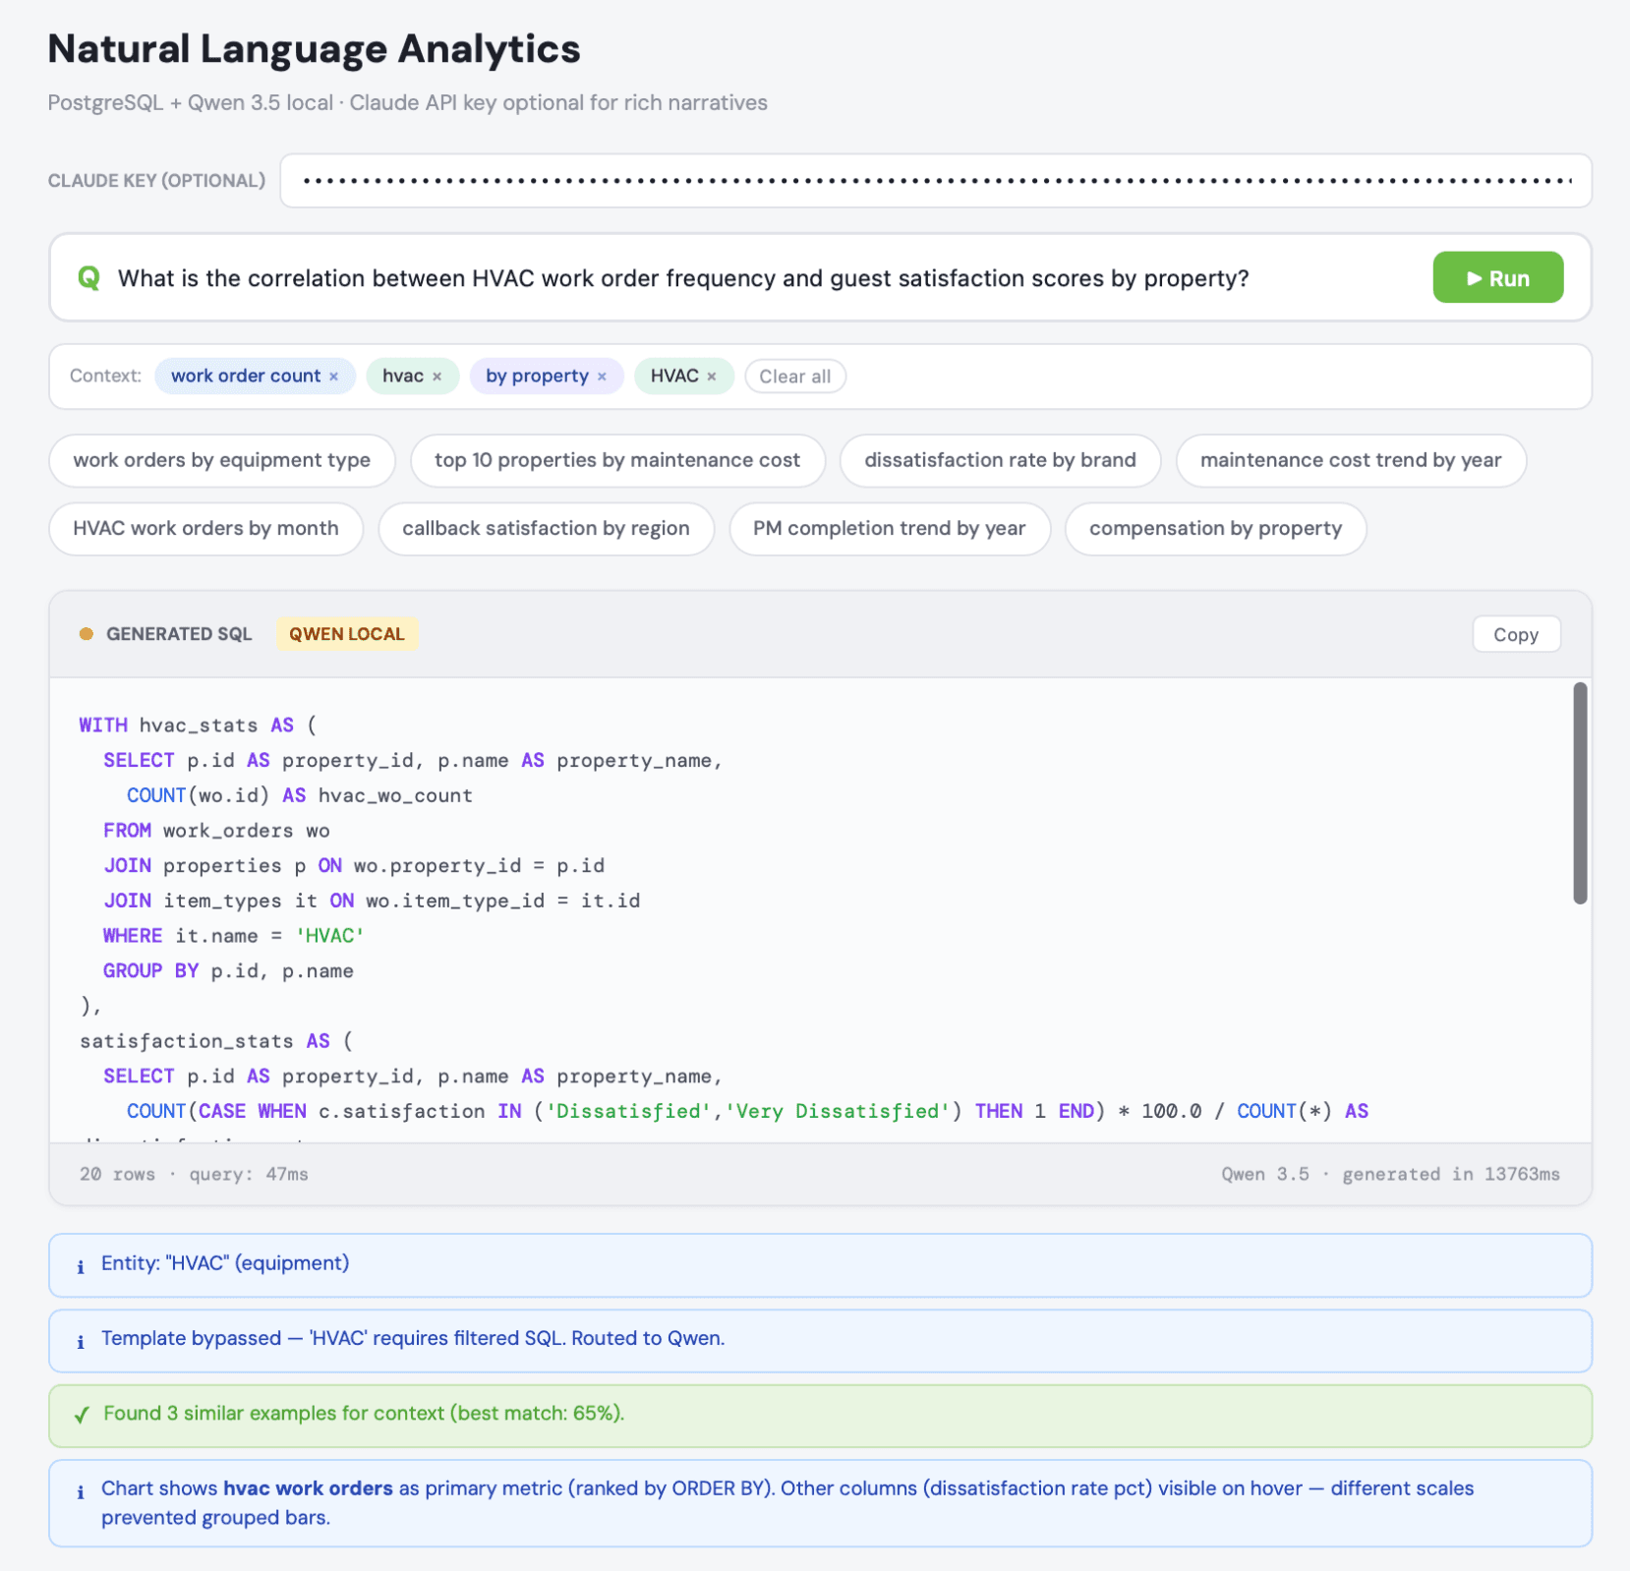Image resolution: width=1630 pixels, height=1571 pixels.
Task: Click the info icon on the Chart shows notice
Action: pos(80,1489)
